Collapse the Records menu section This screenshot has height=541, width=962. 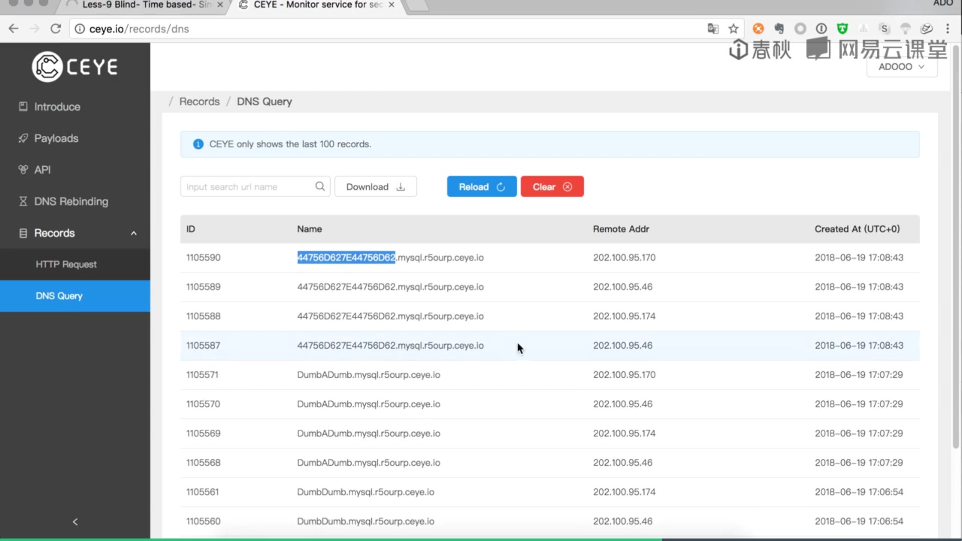pyautogui.click(x=133, y=233)
